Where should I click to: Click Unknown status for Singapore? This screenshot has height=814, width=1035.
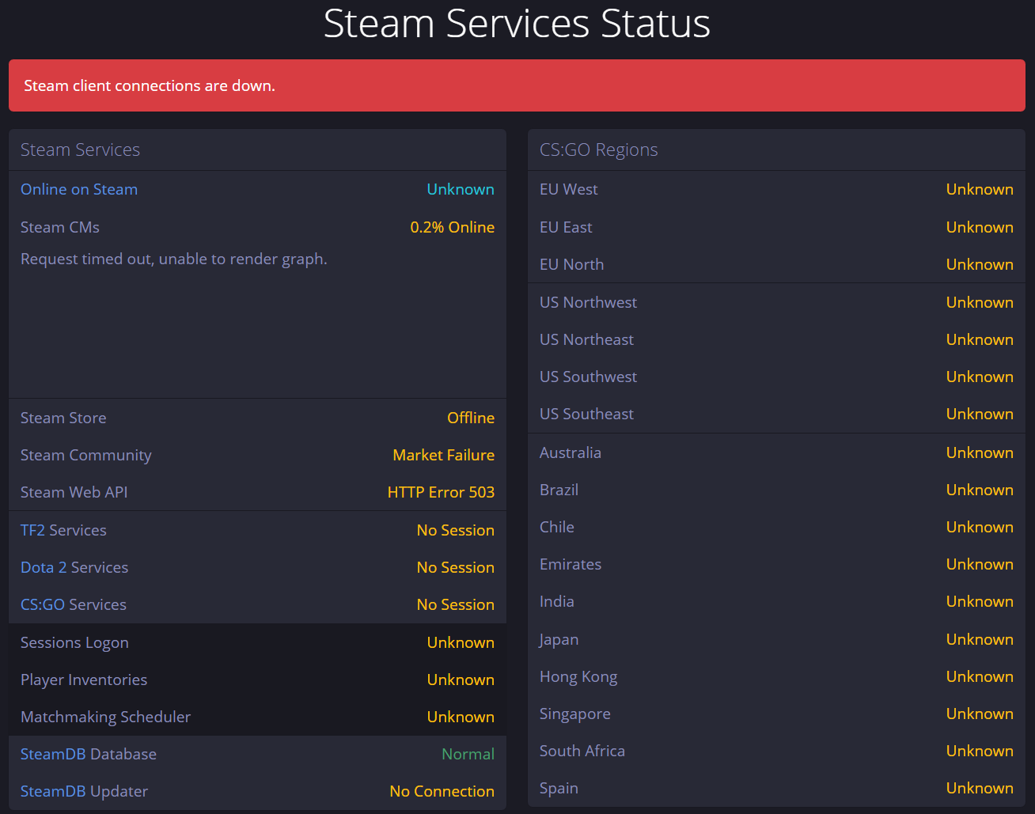click(x=980, y=714)
